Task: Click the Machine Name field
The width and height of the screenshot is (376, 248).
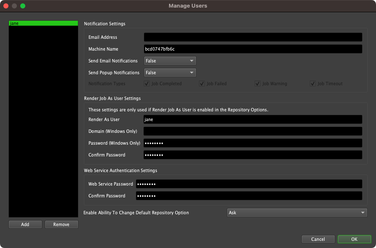Action: (x=253, y=49)
